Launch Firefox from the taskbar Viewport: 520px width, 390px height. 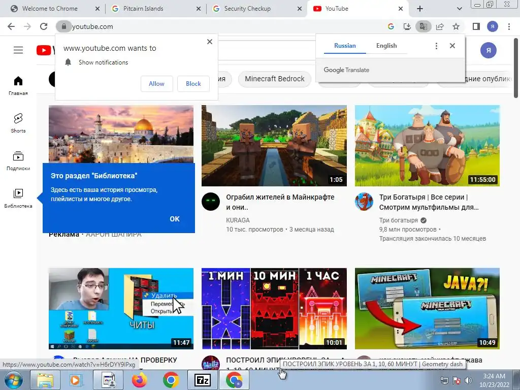(139, 380)
